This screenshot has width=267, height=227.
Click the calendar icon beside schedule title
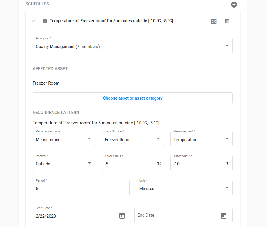45,21
